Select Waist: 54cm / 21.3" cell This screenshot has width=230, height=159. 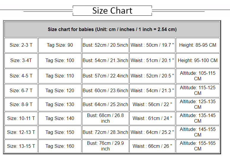pos(152,90)
